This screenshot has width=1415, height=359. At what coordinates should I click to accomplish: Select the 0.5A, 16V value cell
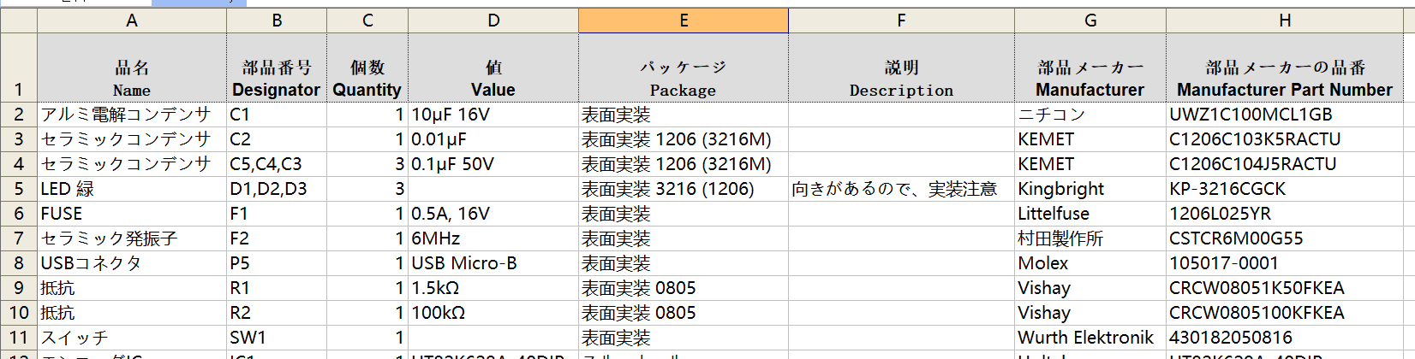pos(493,214)
